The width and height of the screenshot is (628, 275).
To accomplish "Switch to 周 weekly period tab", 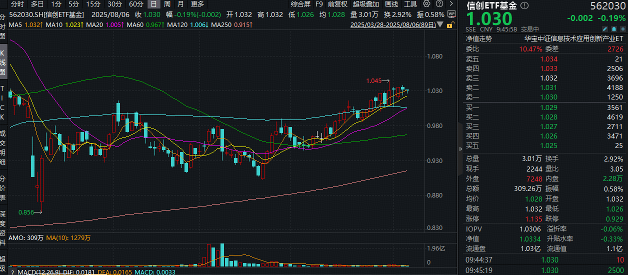I will point(167,4).
